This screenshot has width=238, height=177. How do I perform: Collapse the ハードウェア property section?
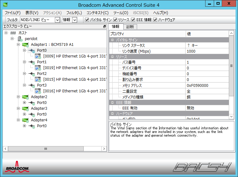(112, 114)
